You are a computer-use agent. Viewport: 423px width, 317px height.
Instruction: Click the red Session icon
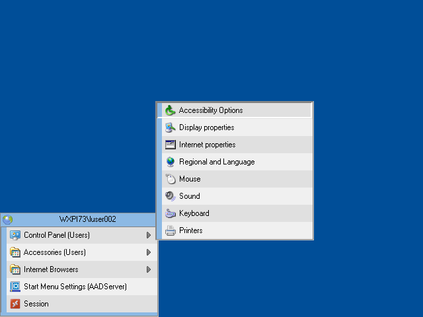pyautogui.click(x=15, y=304)
